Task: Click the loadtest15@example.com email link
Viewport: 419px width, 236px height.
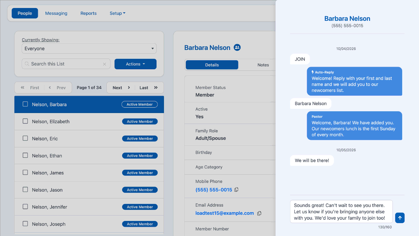Action: (225, 213)
